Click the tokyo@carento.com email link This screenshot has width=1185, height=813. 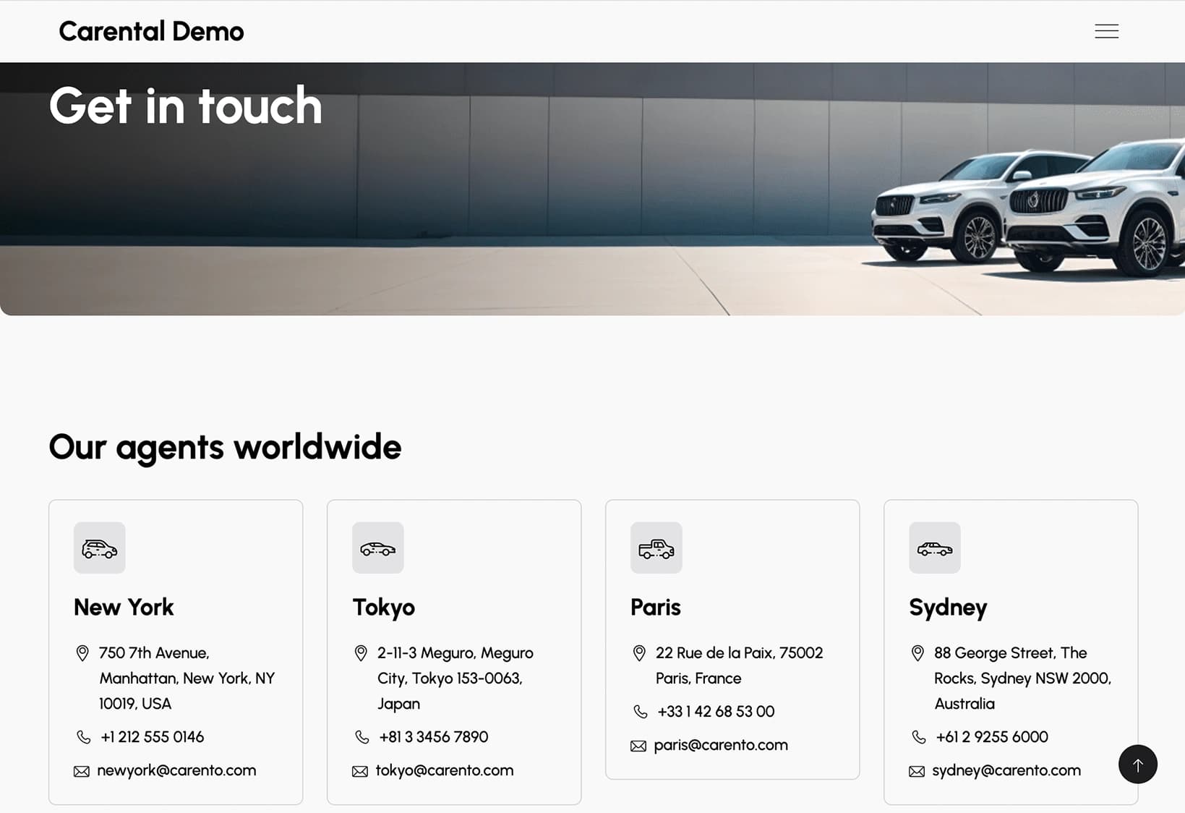[x=444, y=770]
